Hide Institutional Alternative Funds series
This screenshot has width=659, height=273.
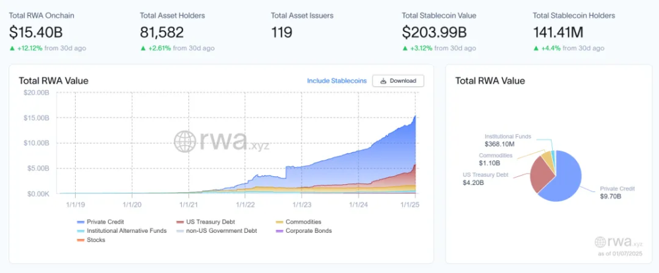pyautogui.click(x=122, y=231)
